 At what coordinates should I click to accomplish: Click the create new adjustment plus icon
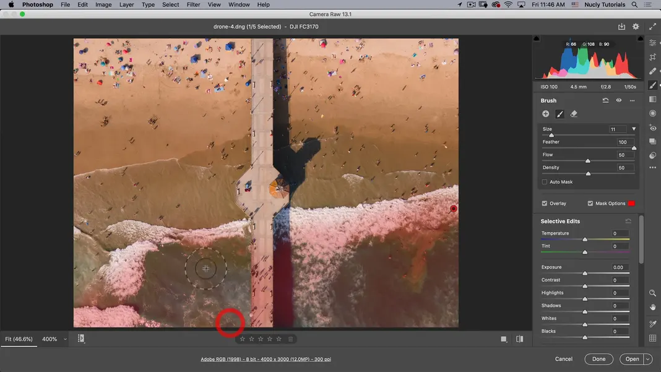(545, 114)
